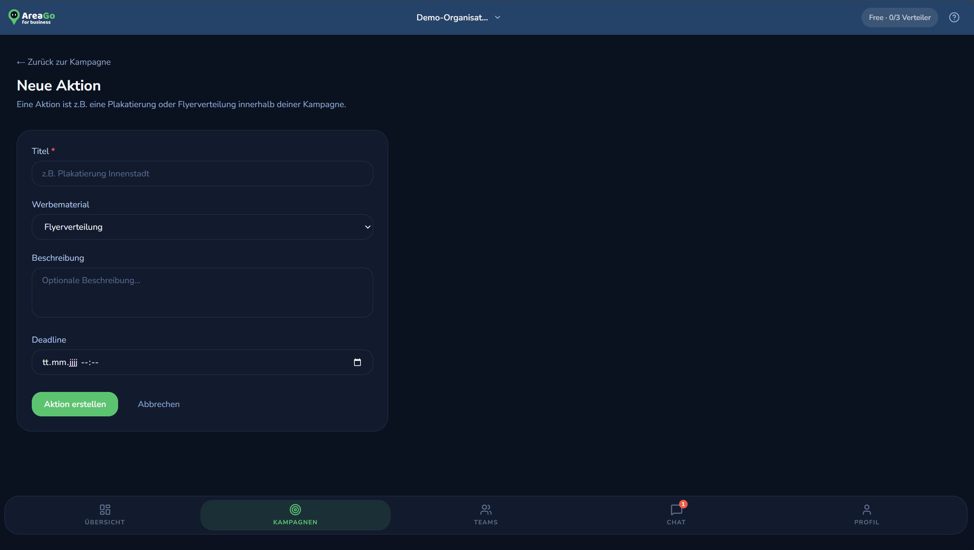Open the calendar picker in Deadline field
The image size is (974, 550).
[x=357, y=362]
